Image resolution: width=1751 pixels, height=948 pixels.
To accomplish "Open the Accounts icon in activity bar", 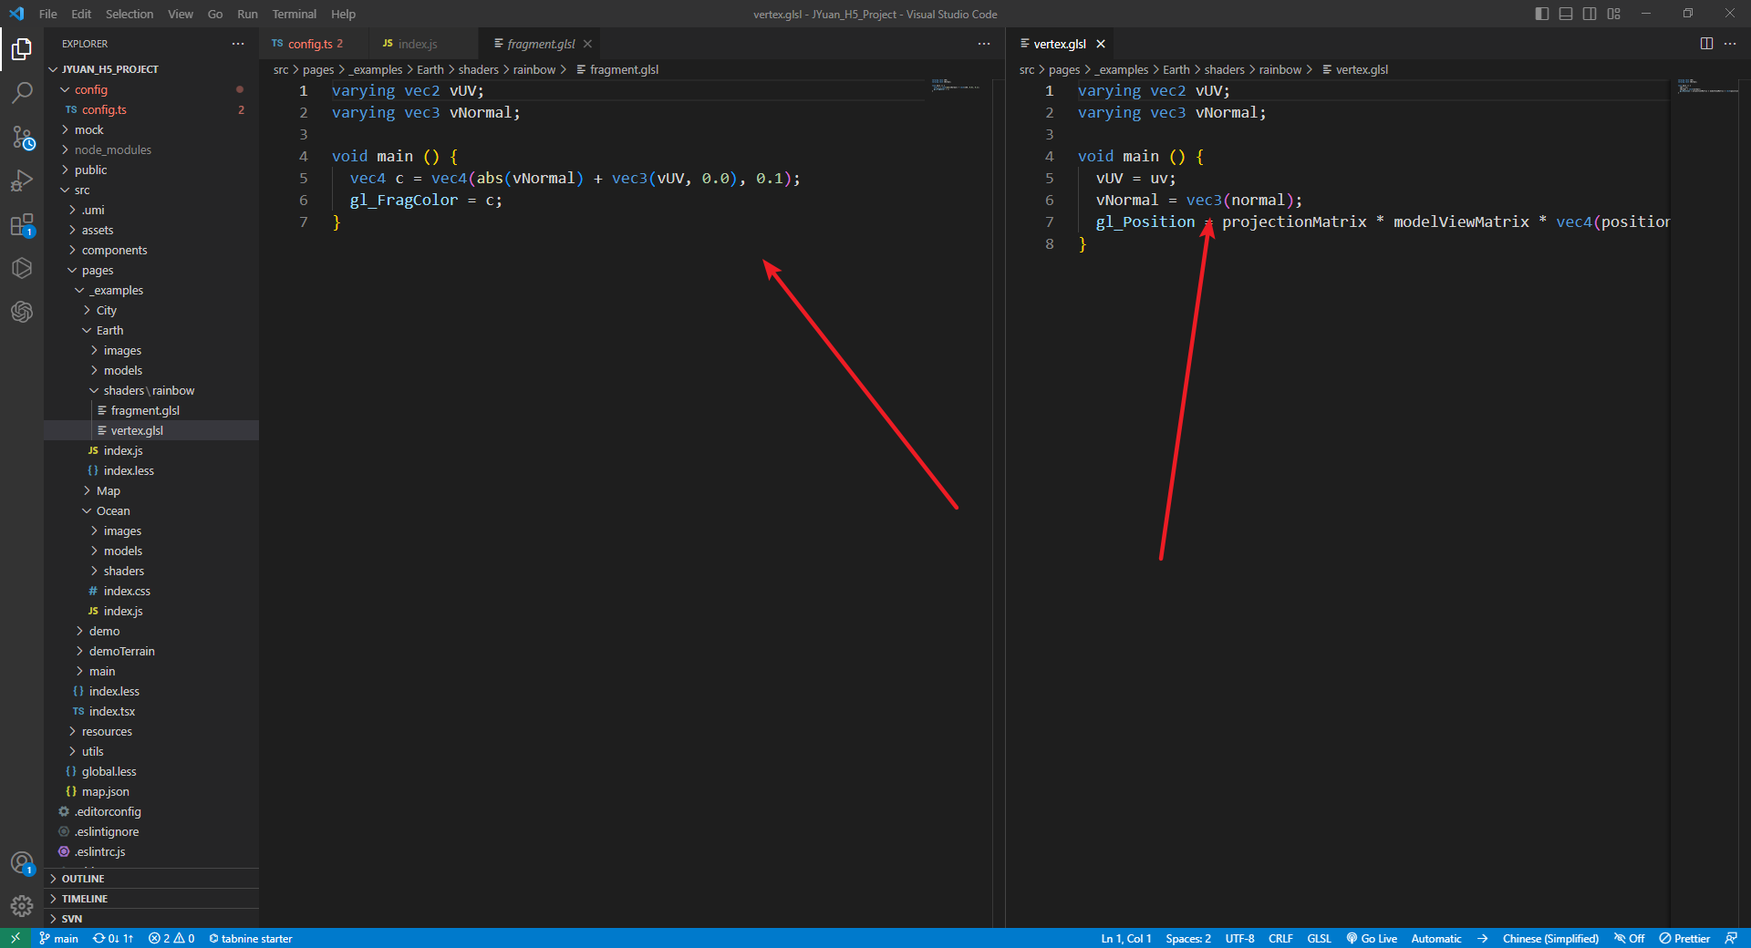I will [x=22, y=862].
